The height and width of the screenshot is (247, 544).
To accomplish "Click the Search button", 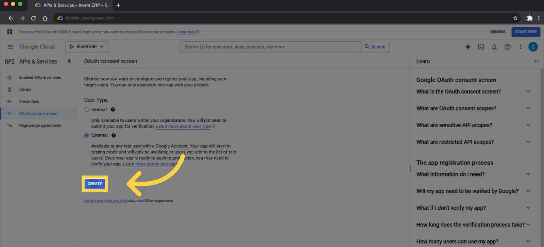I will coord(375,47).
